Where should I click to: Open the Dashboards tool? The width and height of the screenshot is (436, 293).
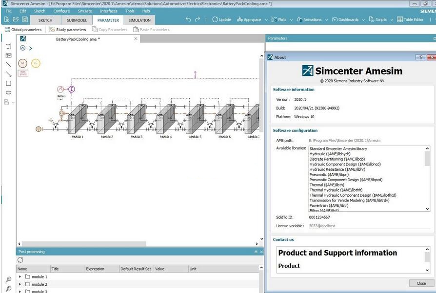(345, 19)
